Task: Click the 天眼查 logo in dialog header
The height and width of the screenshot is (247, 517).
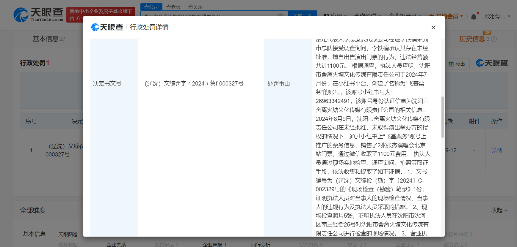Action: [x=107, y=27]
